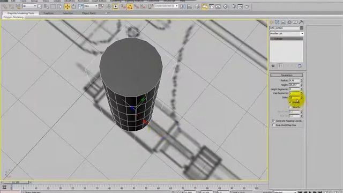
Task: Expand Polygon Modeling panel
Action: click(13, 17)
